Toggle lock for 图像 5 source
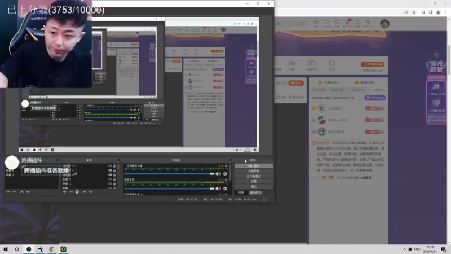The width and height of the screenshot is (451, 254). coord(114,179)
